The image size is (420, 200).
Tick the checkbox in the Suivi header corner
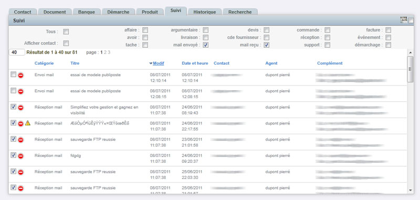click(x=411, y=20)
